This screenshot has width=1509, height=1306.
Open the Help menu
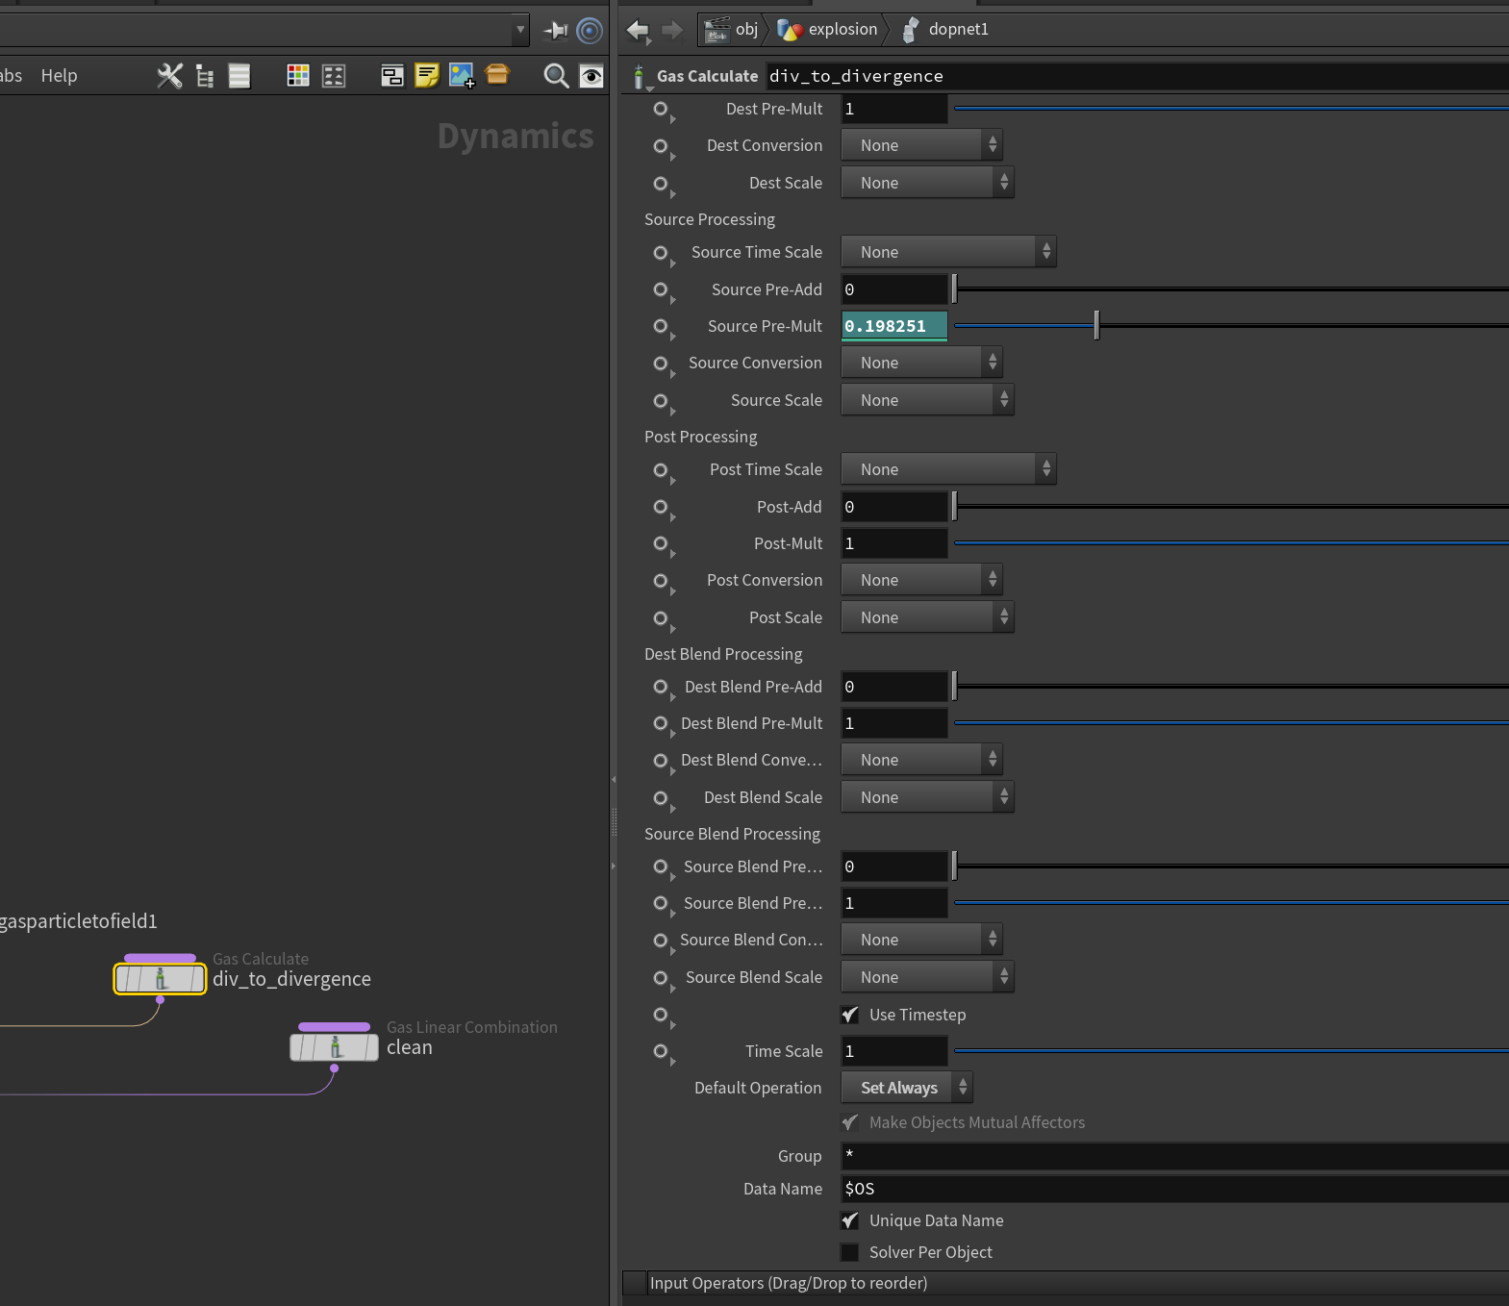tap(59, 76)
